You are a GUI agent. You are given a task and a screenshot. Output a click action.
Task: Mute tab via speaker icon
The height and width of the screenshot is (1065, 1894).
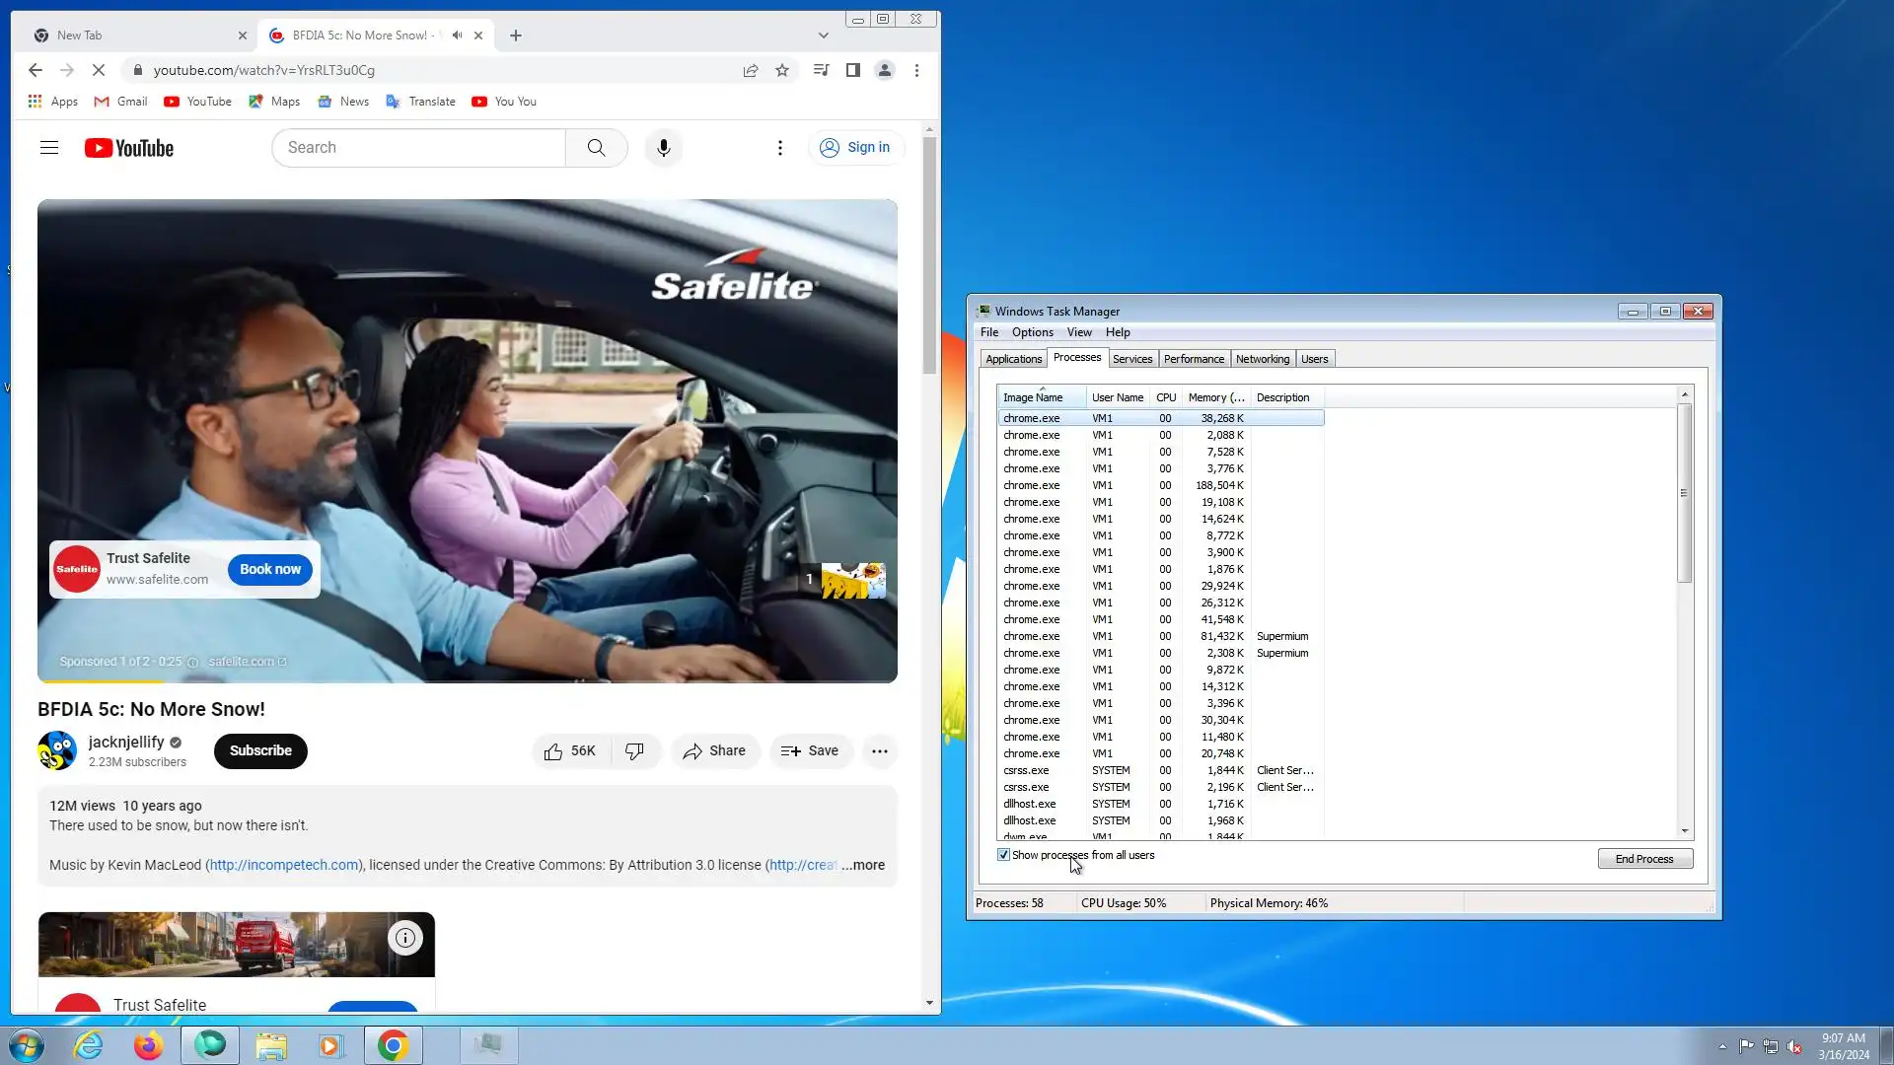[457, 35]
